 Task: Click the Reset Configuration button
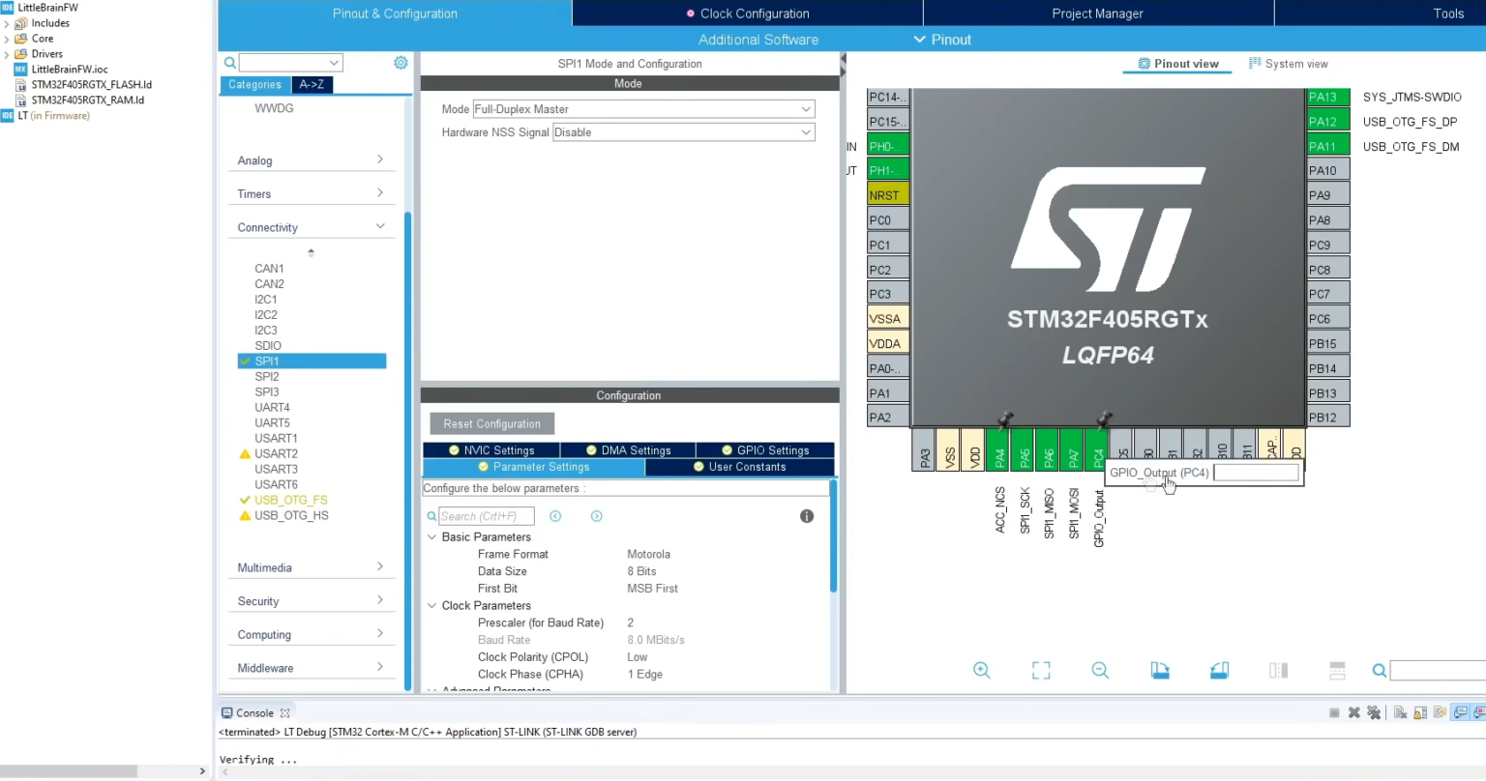(491, 423)
